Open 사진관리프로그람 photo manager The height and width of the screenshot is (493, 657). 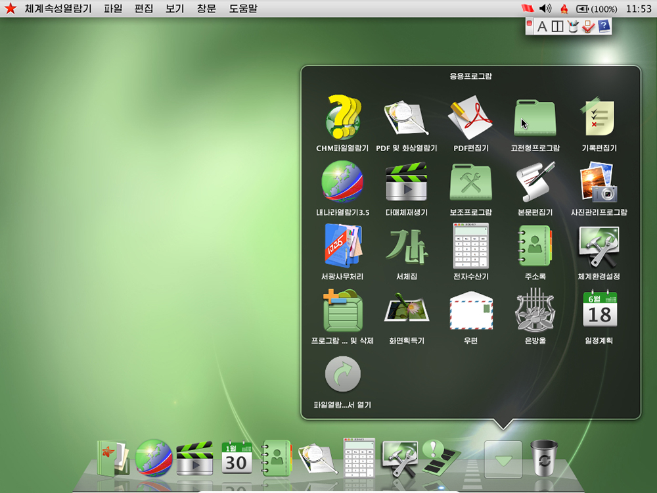click(x=599, y=181)
